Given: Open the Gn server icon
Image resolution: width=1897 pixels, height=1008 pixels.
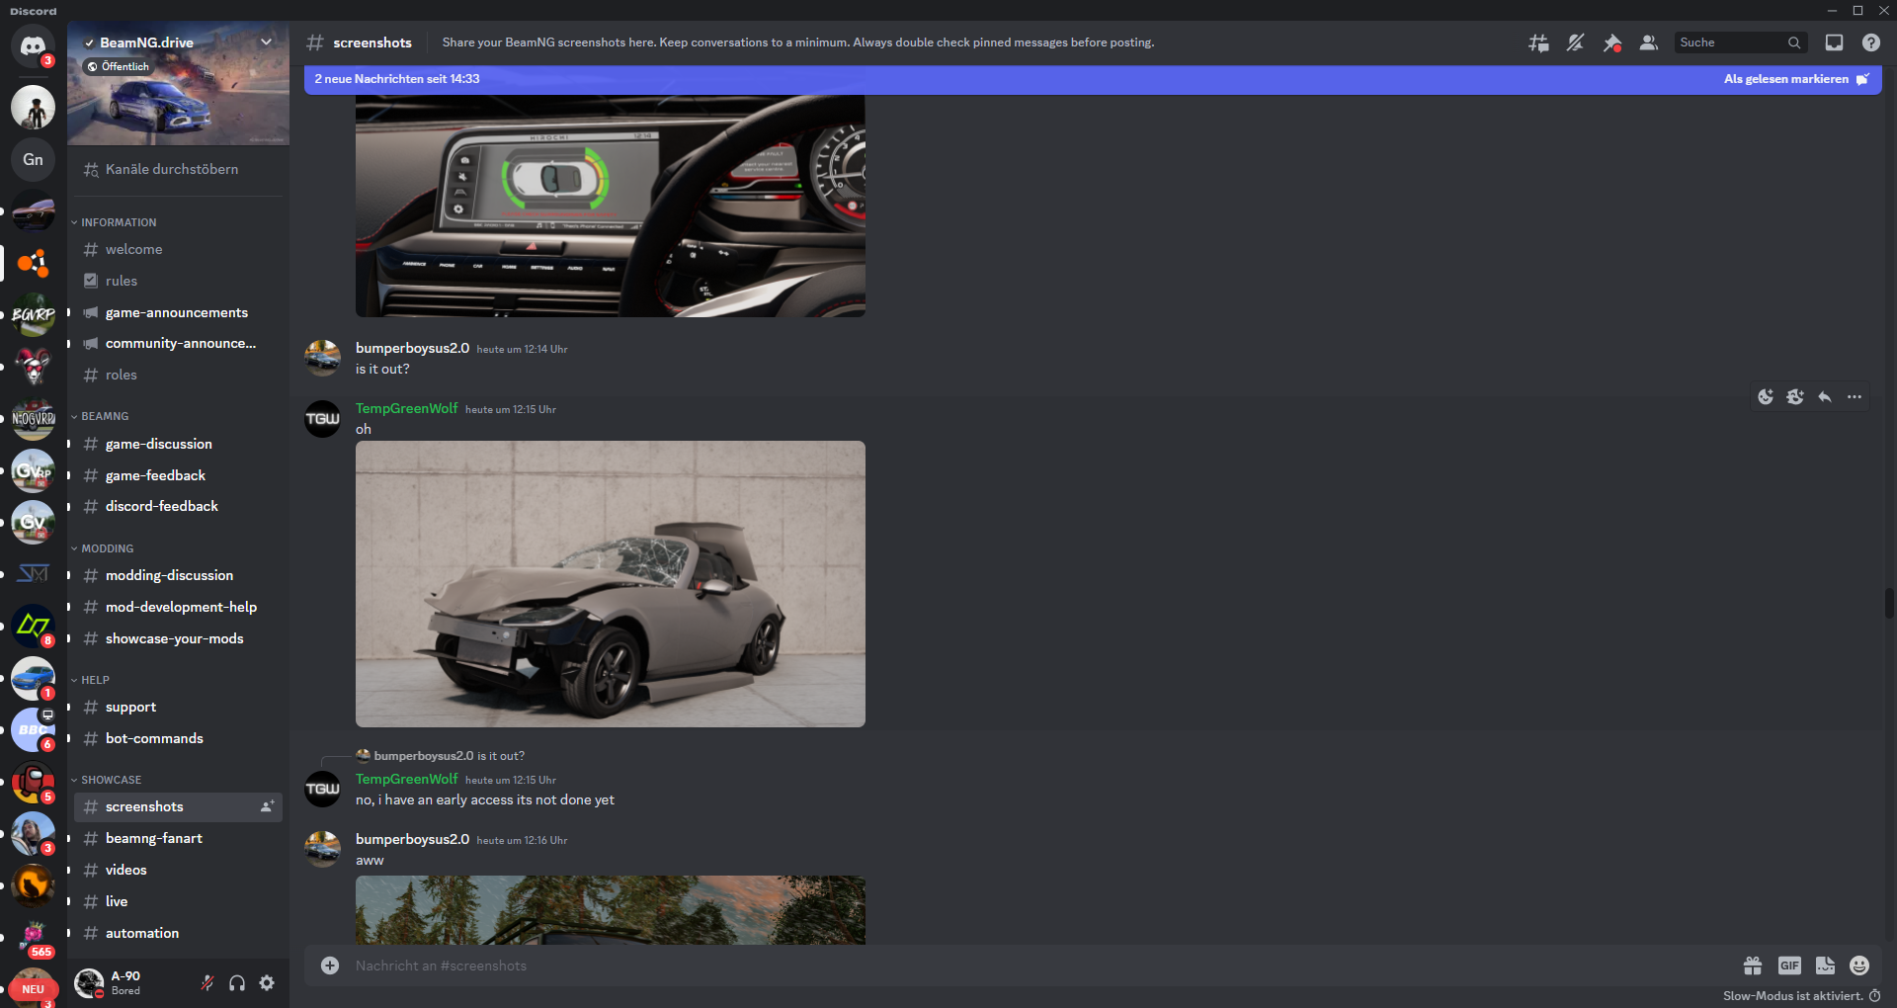Looking at the screenshot, I should pos(33,159).
